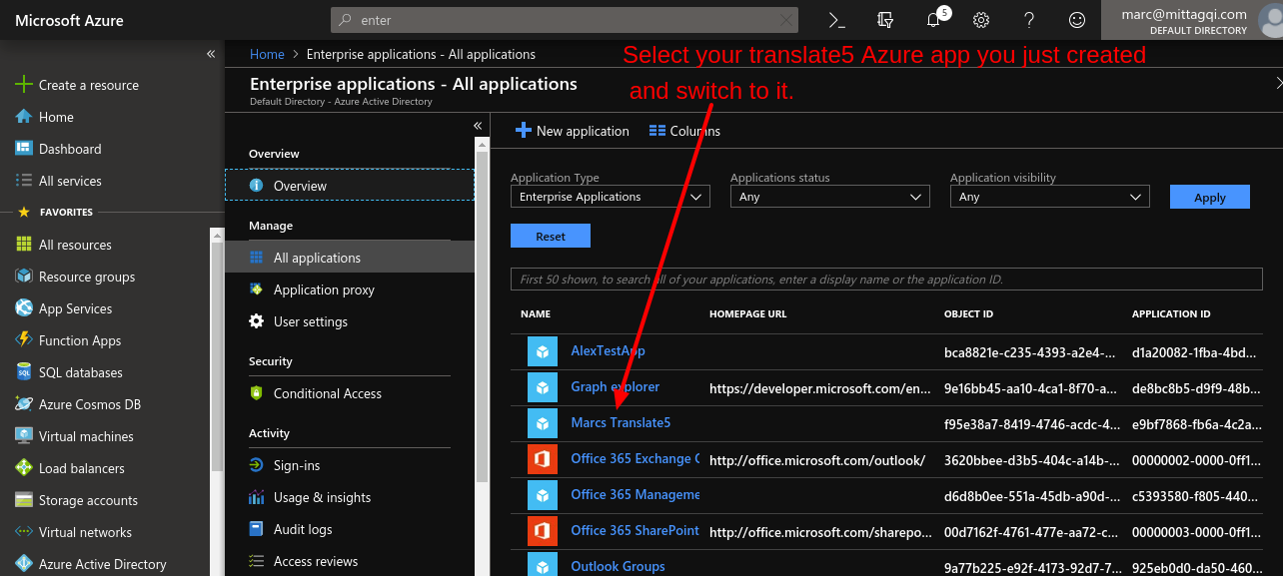Open Function Apps favorite
The width and height of the screenshot is (1283, 576).
68,340
